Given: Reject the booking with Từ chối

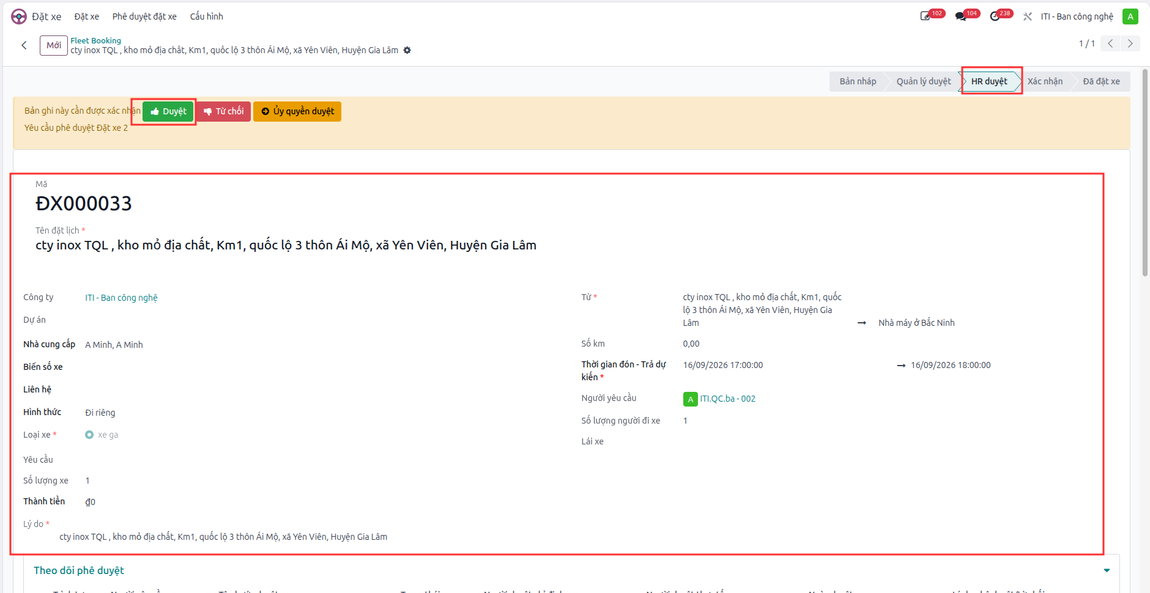Looking at the screenshot, I should (x=224, y=111).
